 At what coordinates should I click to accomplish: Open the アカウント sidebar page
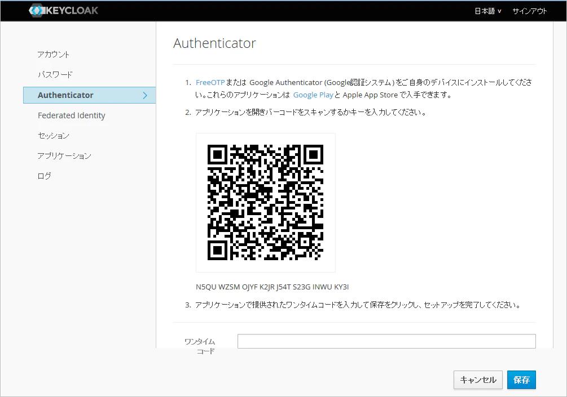click(53, 55)
